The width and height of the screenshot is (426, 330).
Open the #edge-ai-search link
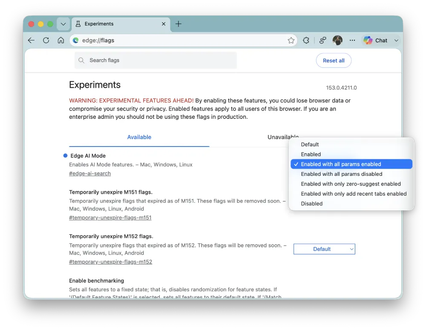tap(90, 174)
